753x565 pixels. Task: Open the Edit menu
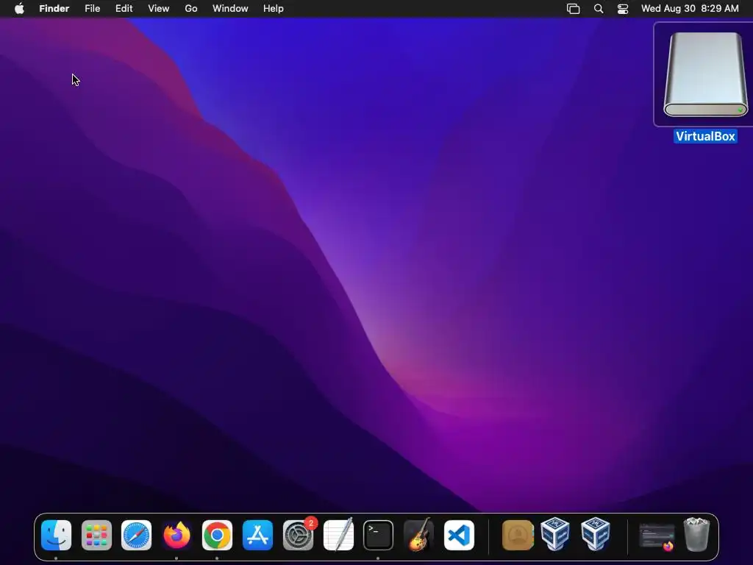[124, 9]
